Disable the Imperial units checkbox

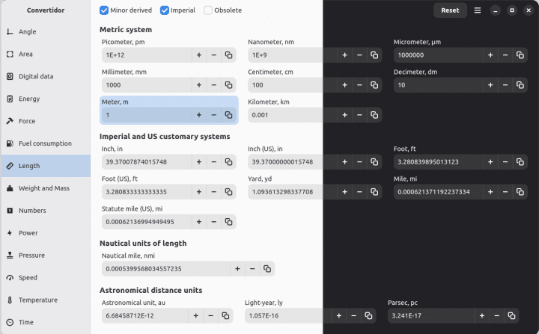[165, 10]
